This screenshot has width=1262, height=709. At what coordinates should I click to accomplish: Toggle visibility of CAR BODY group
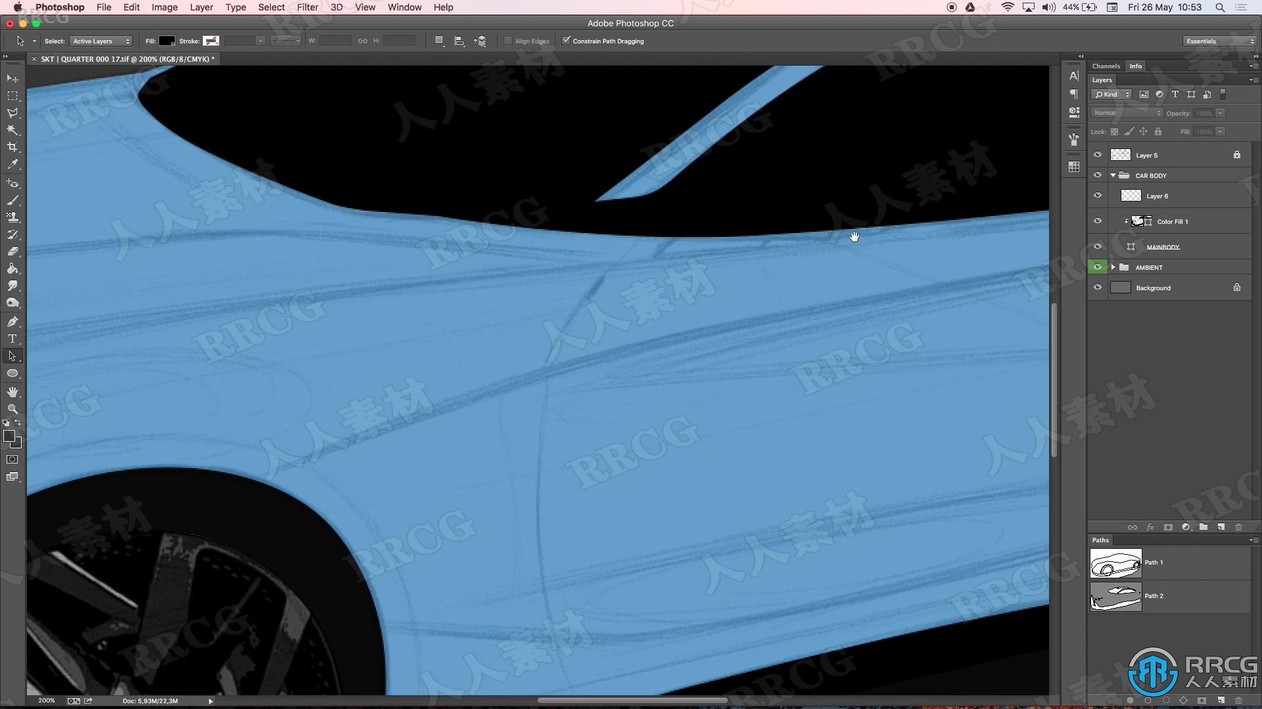click(1097, 175)
